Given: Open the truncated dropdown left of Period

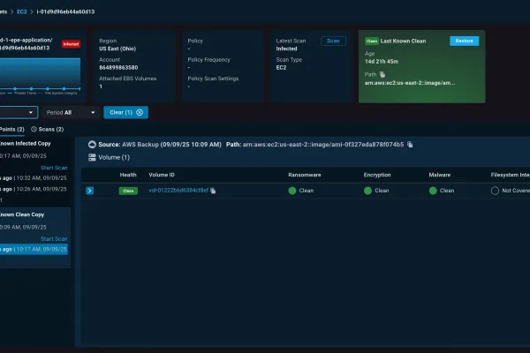Looking at the screenshot, I should pyautogui.click(x=19, y=112).
